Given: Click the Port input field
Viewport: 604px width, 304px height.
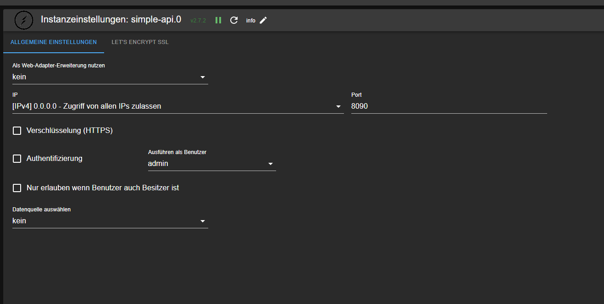Looking at the screenshot, I should pyautogui.click(x=449, y=106).
